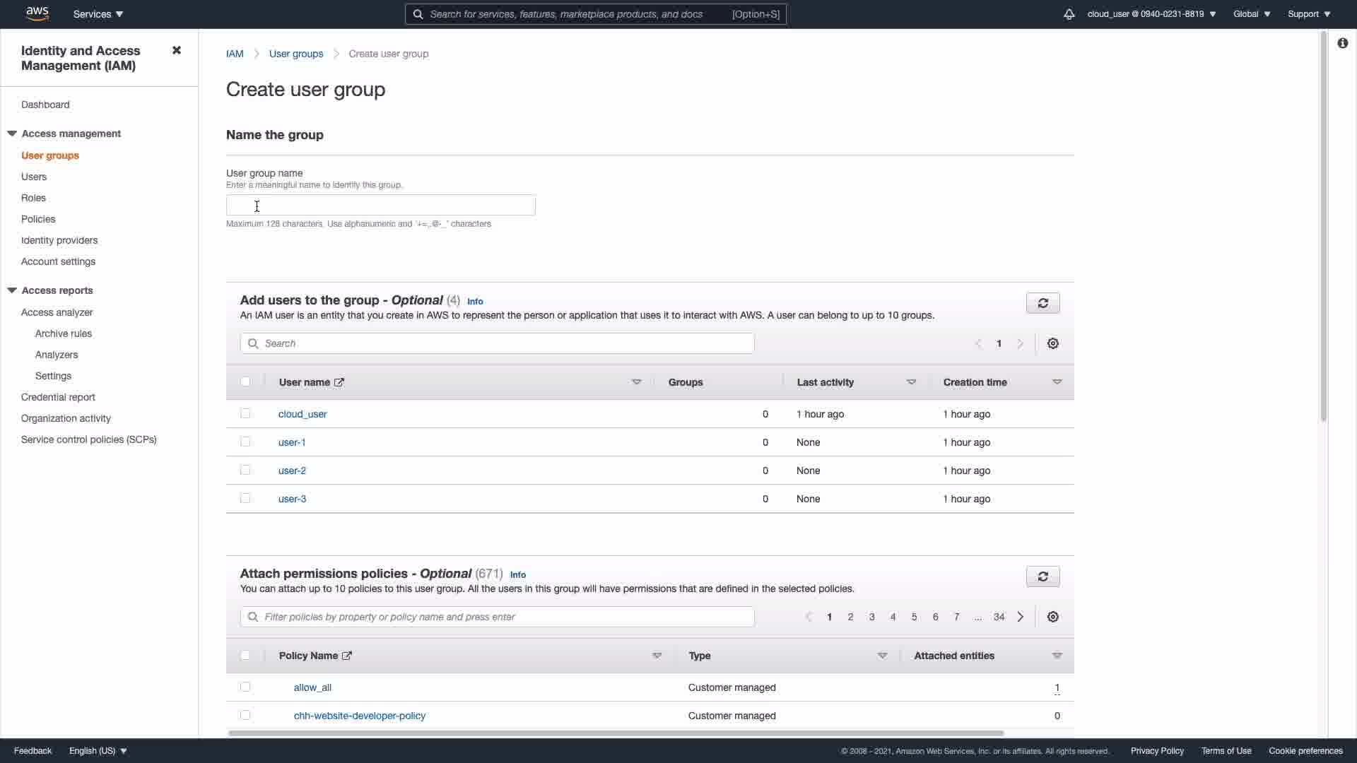The image size is (1357, 763).
Task: Click the AWS logo home icon
Action: pyautogui.click(x=37, y=13)
